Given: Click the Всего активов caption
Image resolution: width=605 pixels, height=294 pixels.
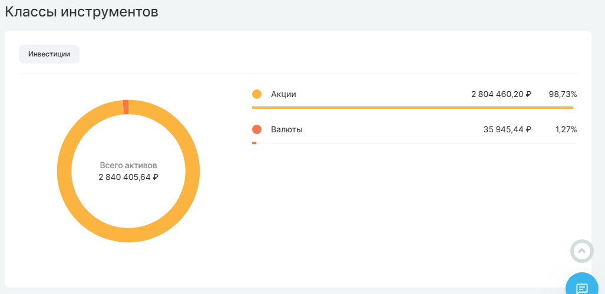Looking at the screenshot, I should [128, 165].
